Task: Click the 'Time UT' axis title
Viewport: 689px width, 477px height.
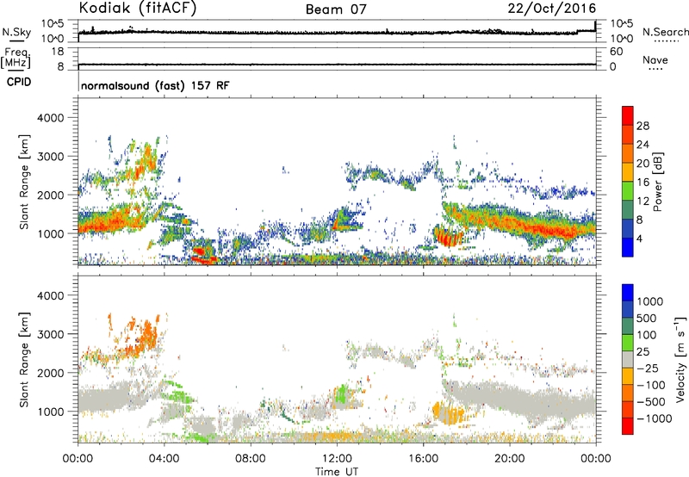Action: coord(337,471)
